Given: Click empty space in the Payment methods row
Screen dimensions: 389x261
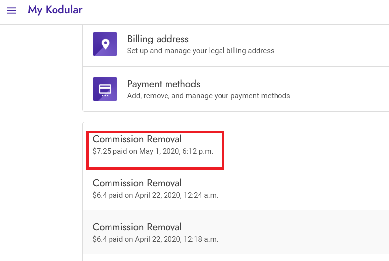Looking at the screenshot, I should tap(340, 89).
